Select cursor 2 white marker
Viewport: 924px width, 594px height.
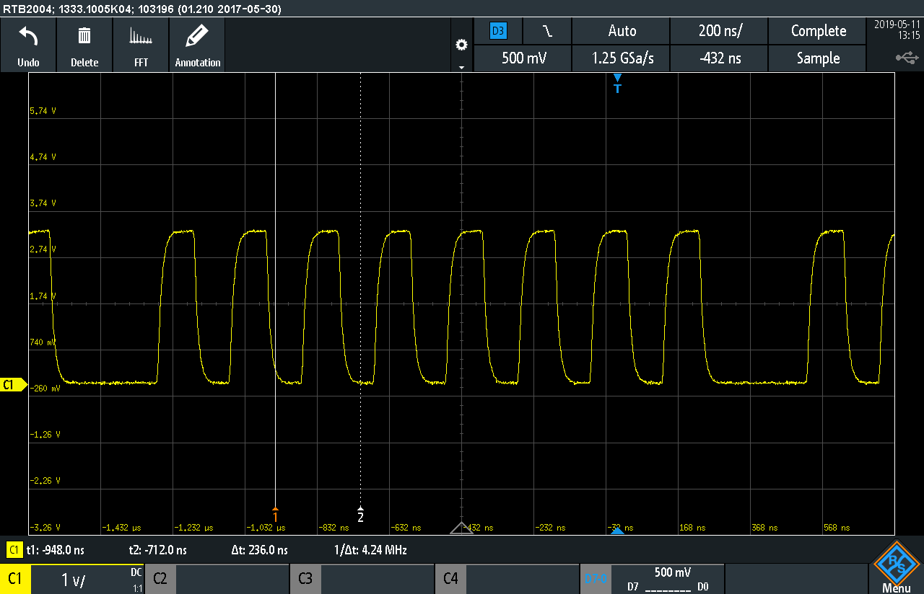pyautogui.click(x=360, y=514)
